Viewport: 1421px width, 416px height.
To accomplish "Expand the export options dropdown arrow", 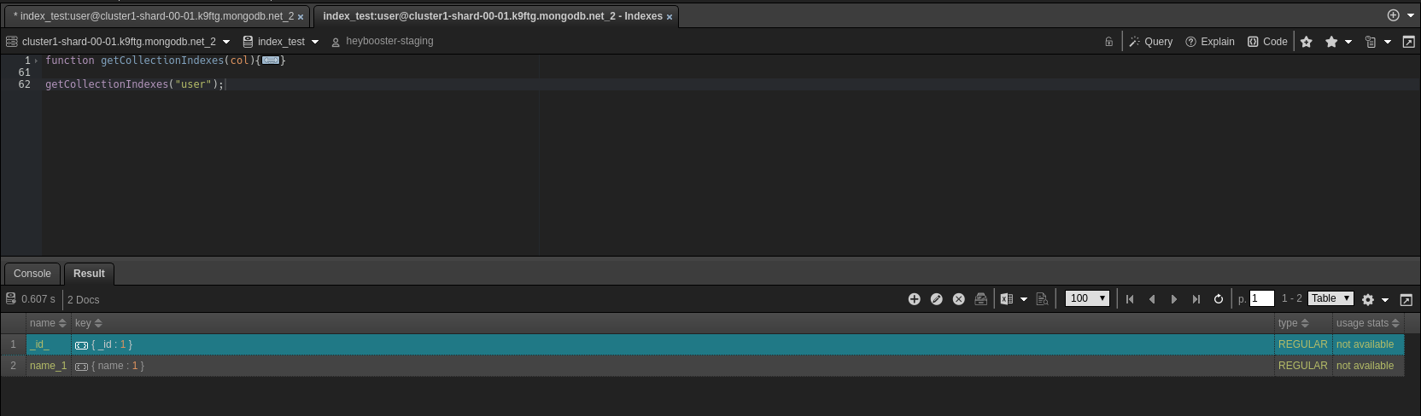I will tap(1024, 299).
